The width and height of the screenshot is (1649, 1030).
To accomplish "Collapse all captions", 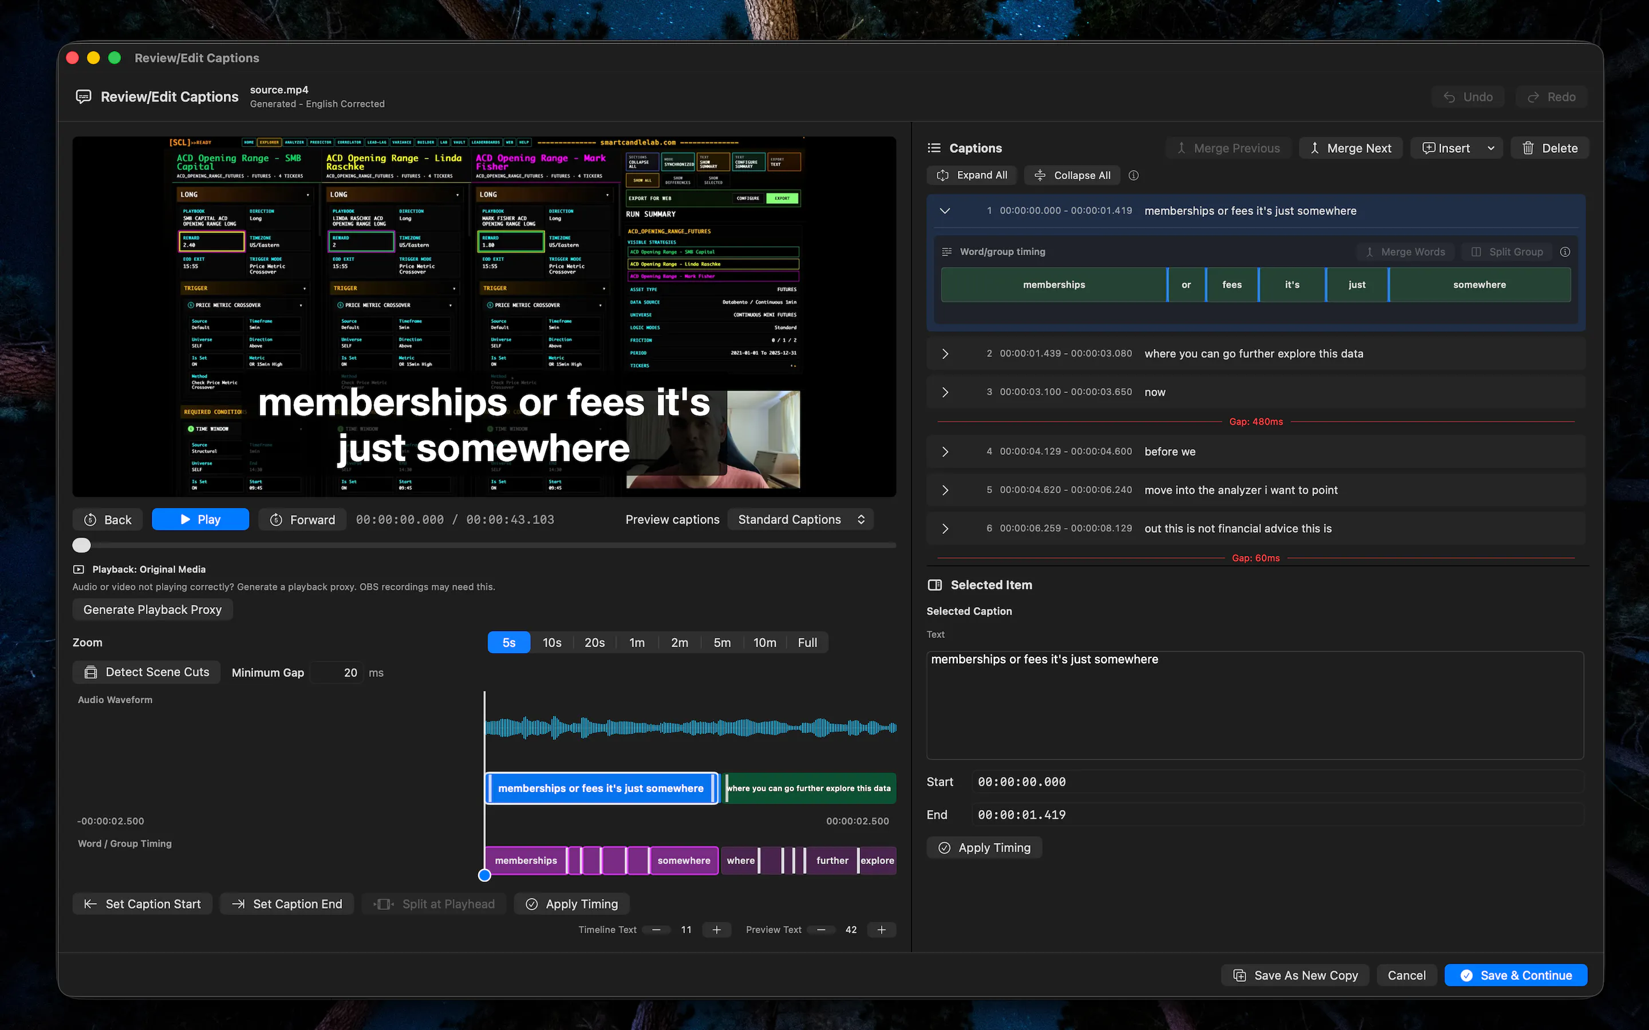I will coord(1072,175).
